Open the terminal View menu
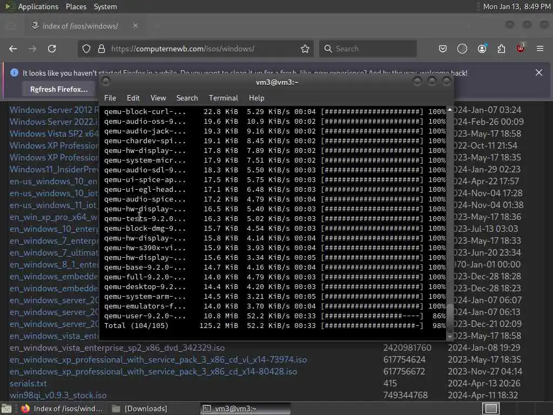This screenshot has width=553, height=415. (x=158, y=98)
